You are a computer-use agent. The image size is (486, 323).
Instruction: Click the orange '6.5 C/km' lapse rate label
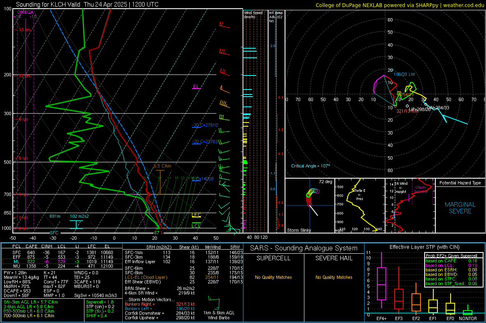[x=162, y=166]
